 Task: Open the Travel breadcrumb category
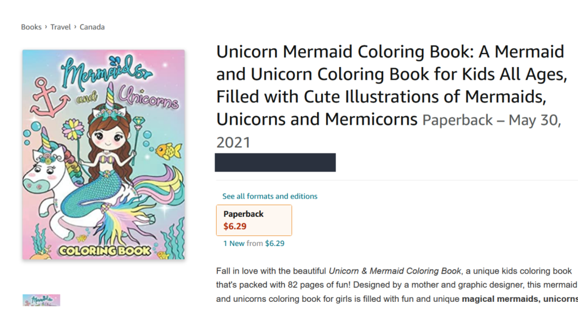click(60, 27)
